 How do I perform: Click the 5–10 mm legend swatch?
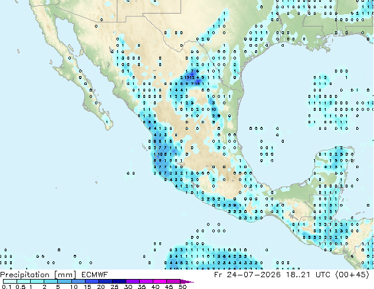pyautogui.click(x=65, y=281)
